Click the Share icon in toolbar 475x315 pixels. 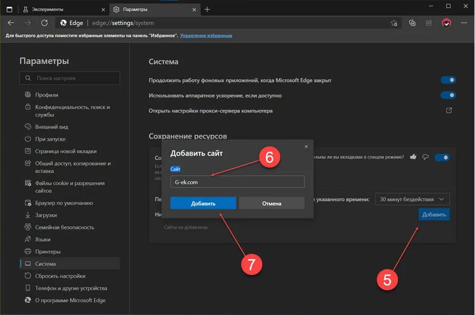[429, 23]
